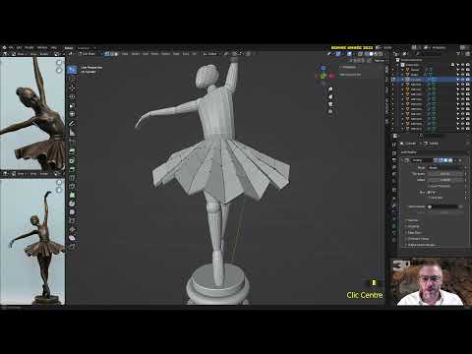Select the Spin tool
This screenshot has height=354, width=472.
(x=72, y=204)
